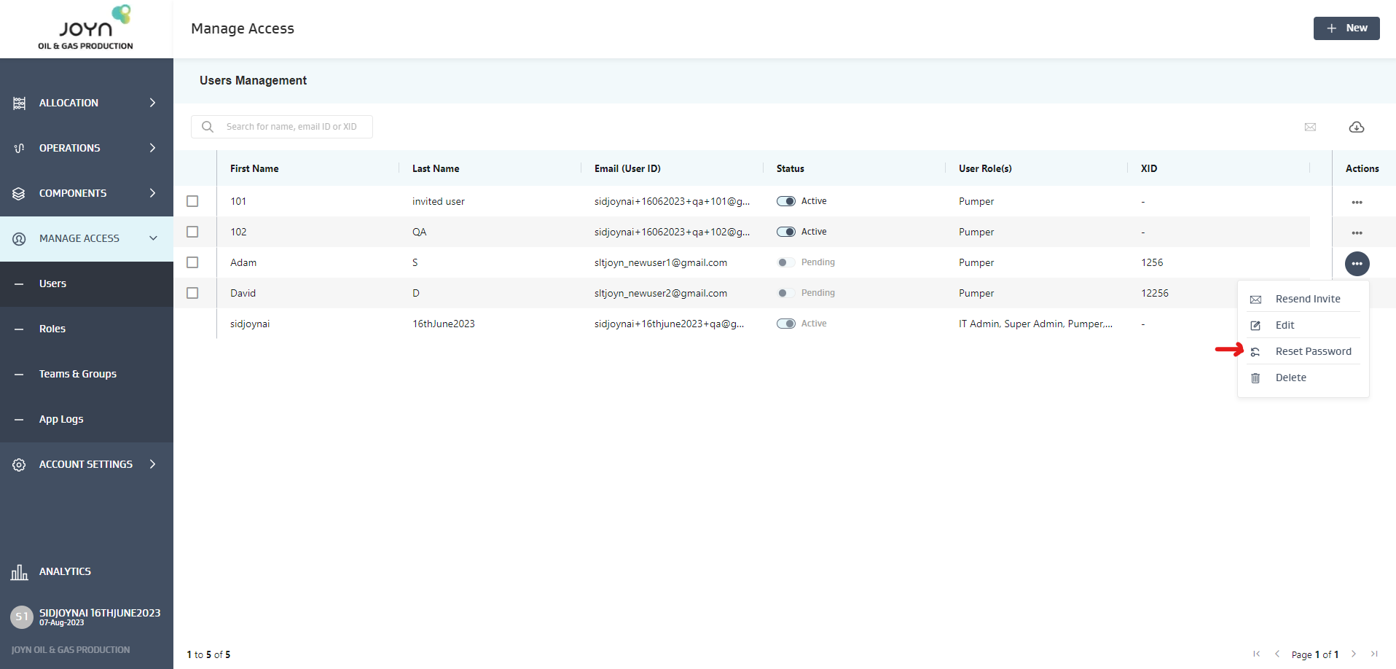Viewport: 1396px width, 669px height.
Task: Disable the Active toggle for user 101
Action: click(x=785, y=201)
